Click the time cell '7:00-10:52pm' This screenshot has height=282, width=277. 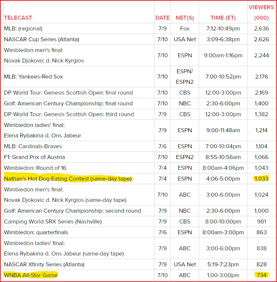[x=223, y=77]
